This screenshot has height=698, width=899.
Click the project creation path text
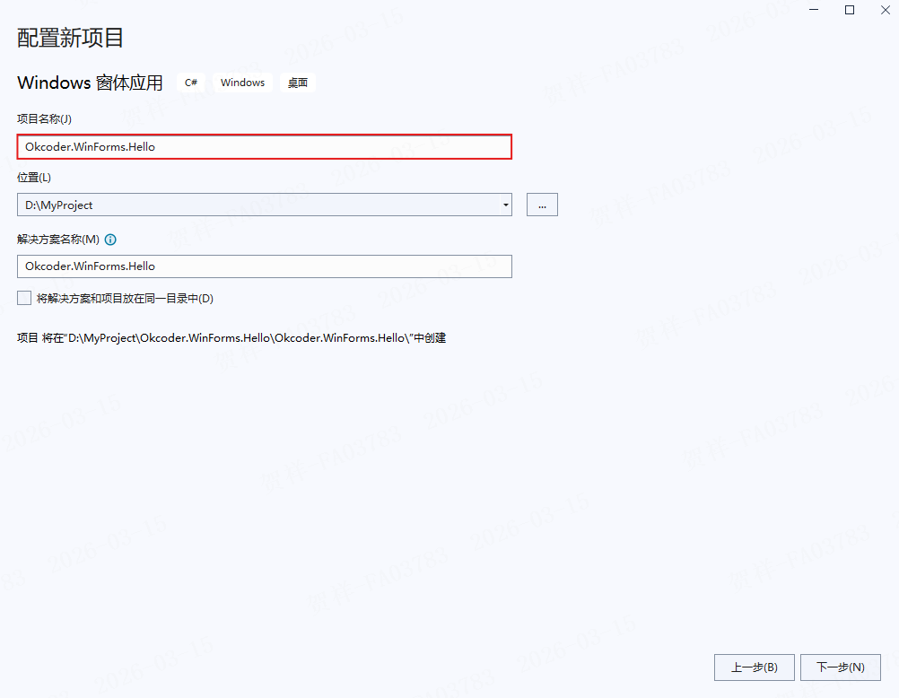coord(231,338)
